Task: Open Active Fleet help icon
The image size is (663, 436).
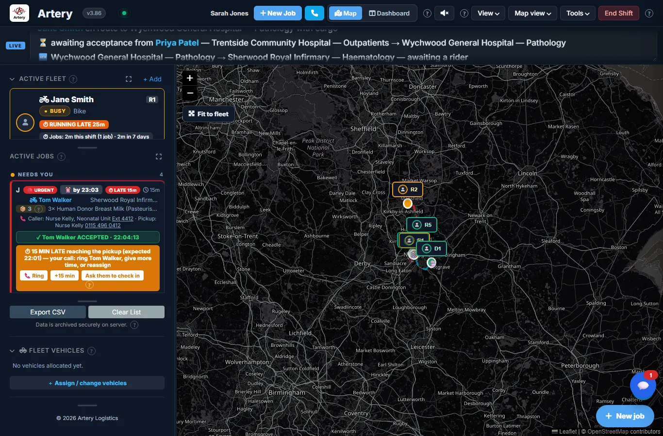Action: (73, 79)
